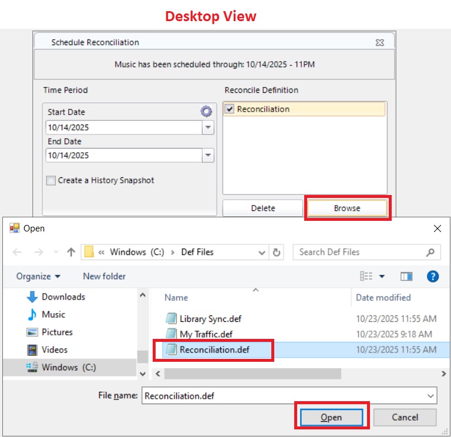The image size is (451, 437).
Task: Click New folder
Action: coord(104,276)
